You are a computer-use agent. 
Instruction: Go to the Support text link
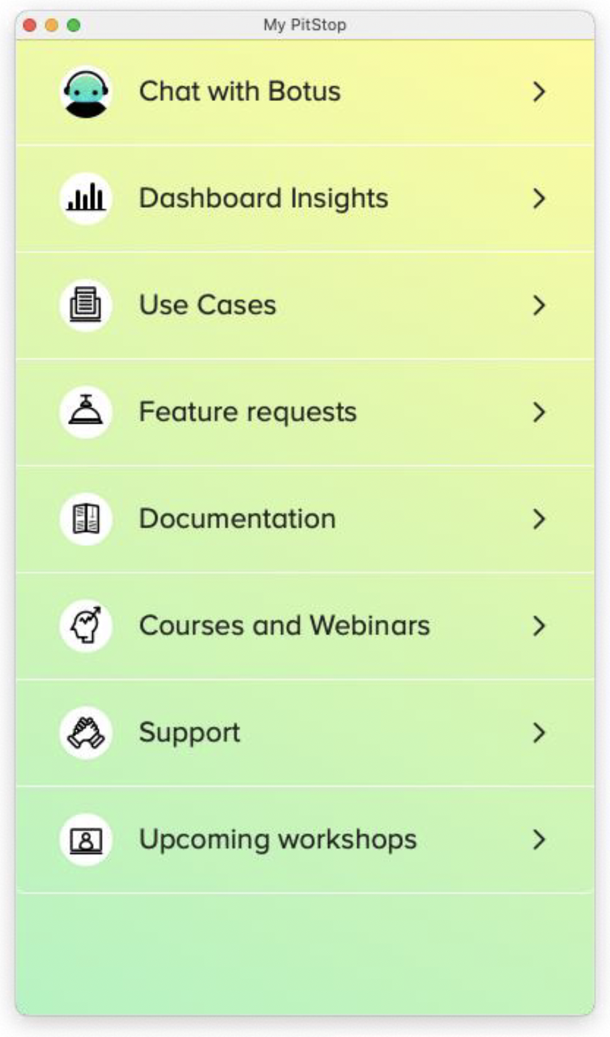coord(189,733)
